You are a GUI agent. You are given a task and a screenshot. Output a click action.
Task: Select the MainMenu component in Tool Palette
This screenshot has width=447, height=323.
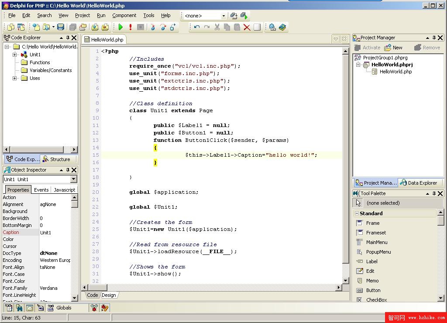[377, 242]
